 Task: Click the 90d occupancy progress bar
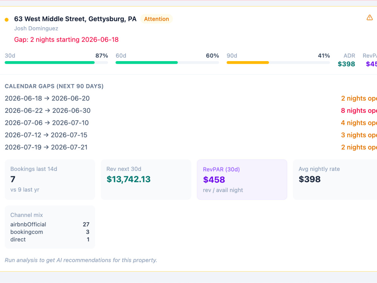(x=278, y=63)
